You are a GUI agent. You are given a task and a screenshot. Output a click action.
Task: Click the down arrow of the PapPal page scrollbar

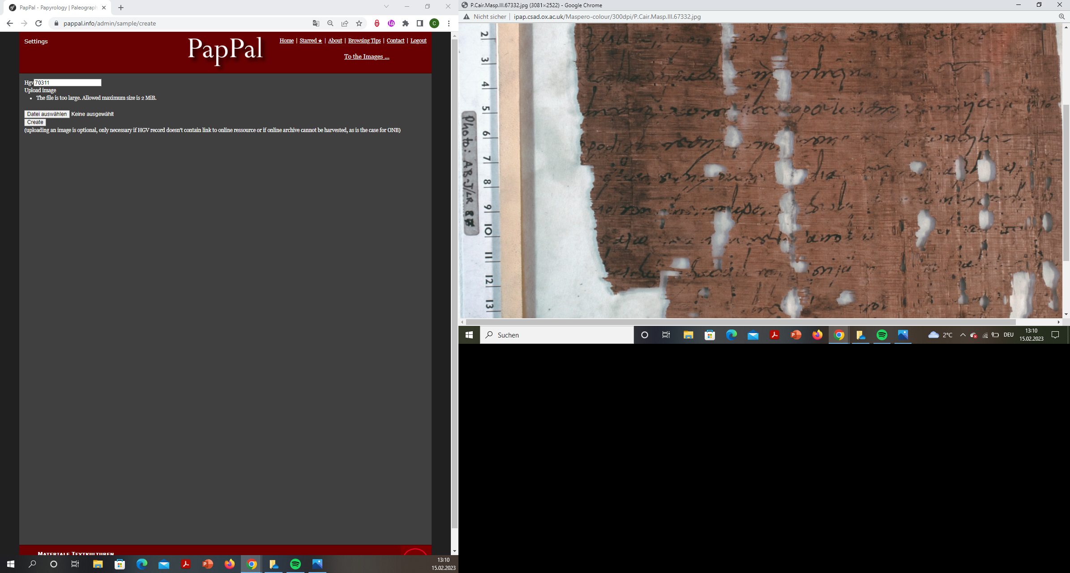pos(454,551)
